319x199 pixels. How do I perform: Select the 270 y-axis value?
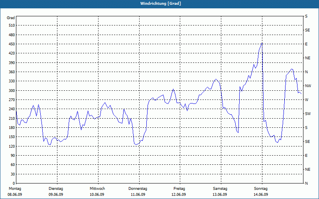(12, 100)
